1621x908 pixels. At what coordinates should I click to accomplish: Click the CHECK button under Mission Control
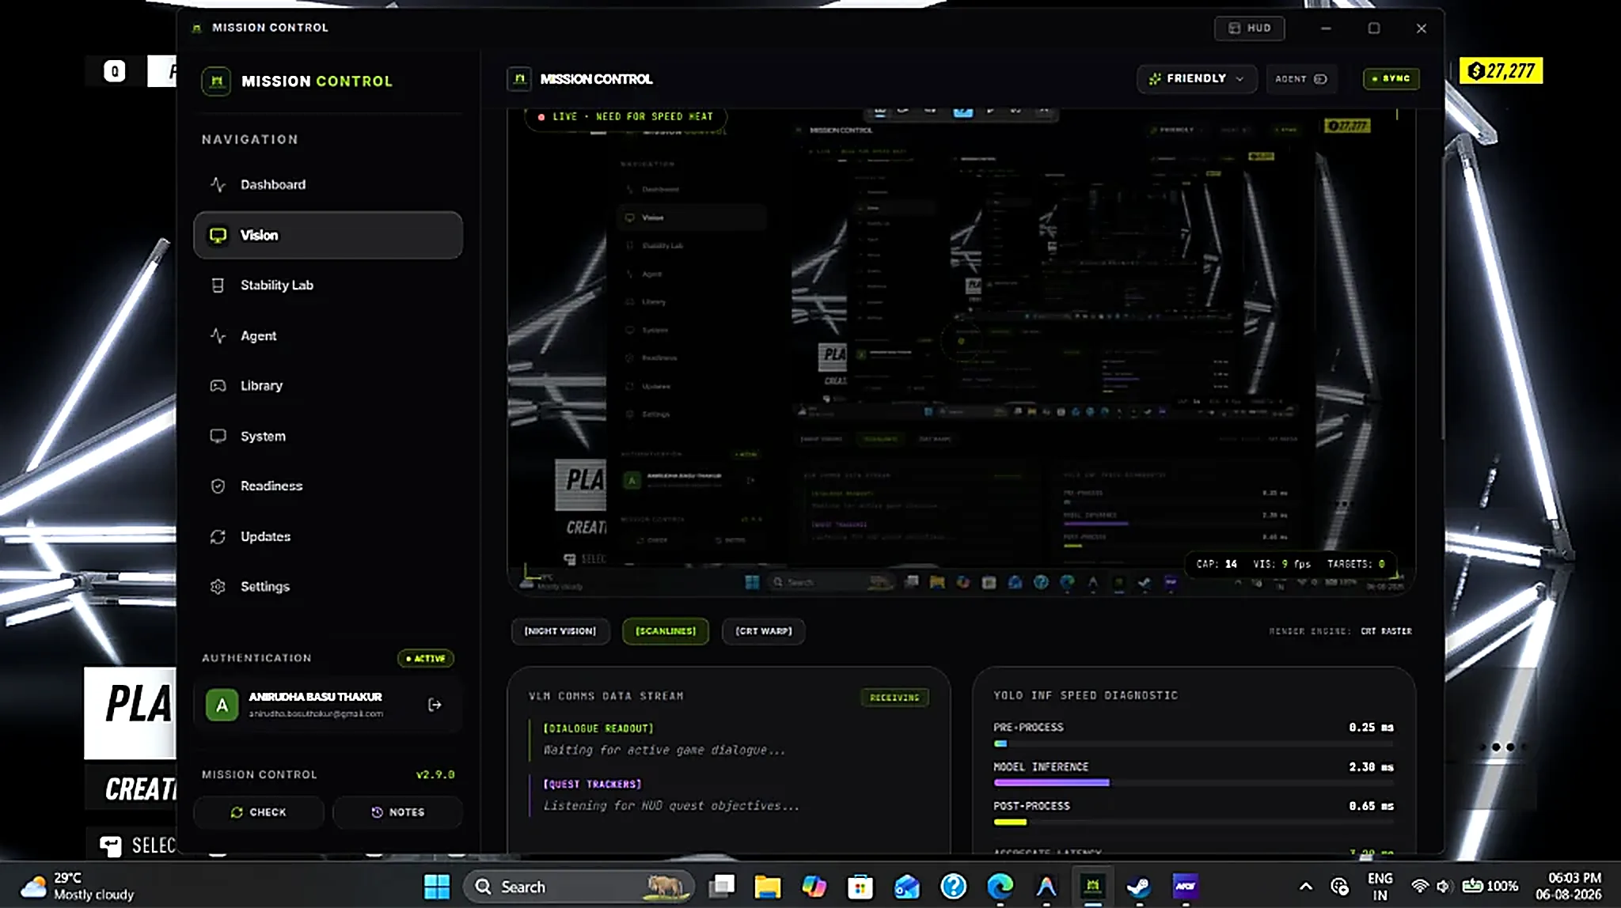point(259,812)
